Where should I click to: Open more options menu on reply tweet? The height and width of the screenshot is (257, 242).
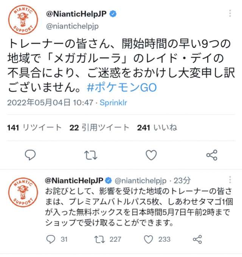pos(230,180)
